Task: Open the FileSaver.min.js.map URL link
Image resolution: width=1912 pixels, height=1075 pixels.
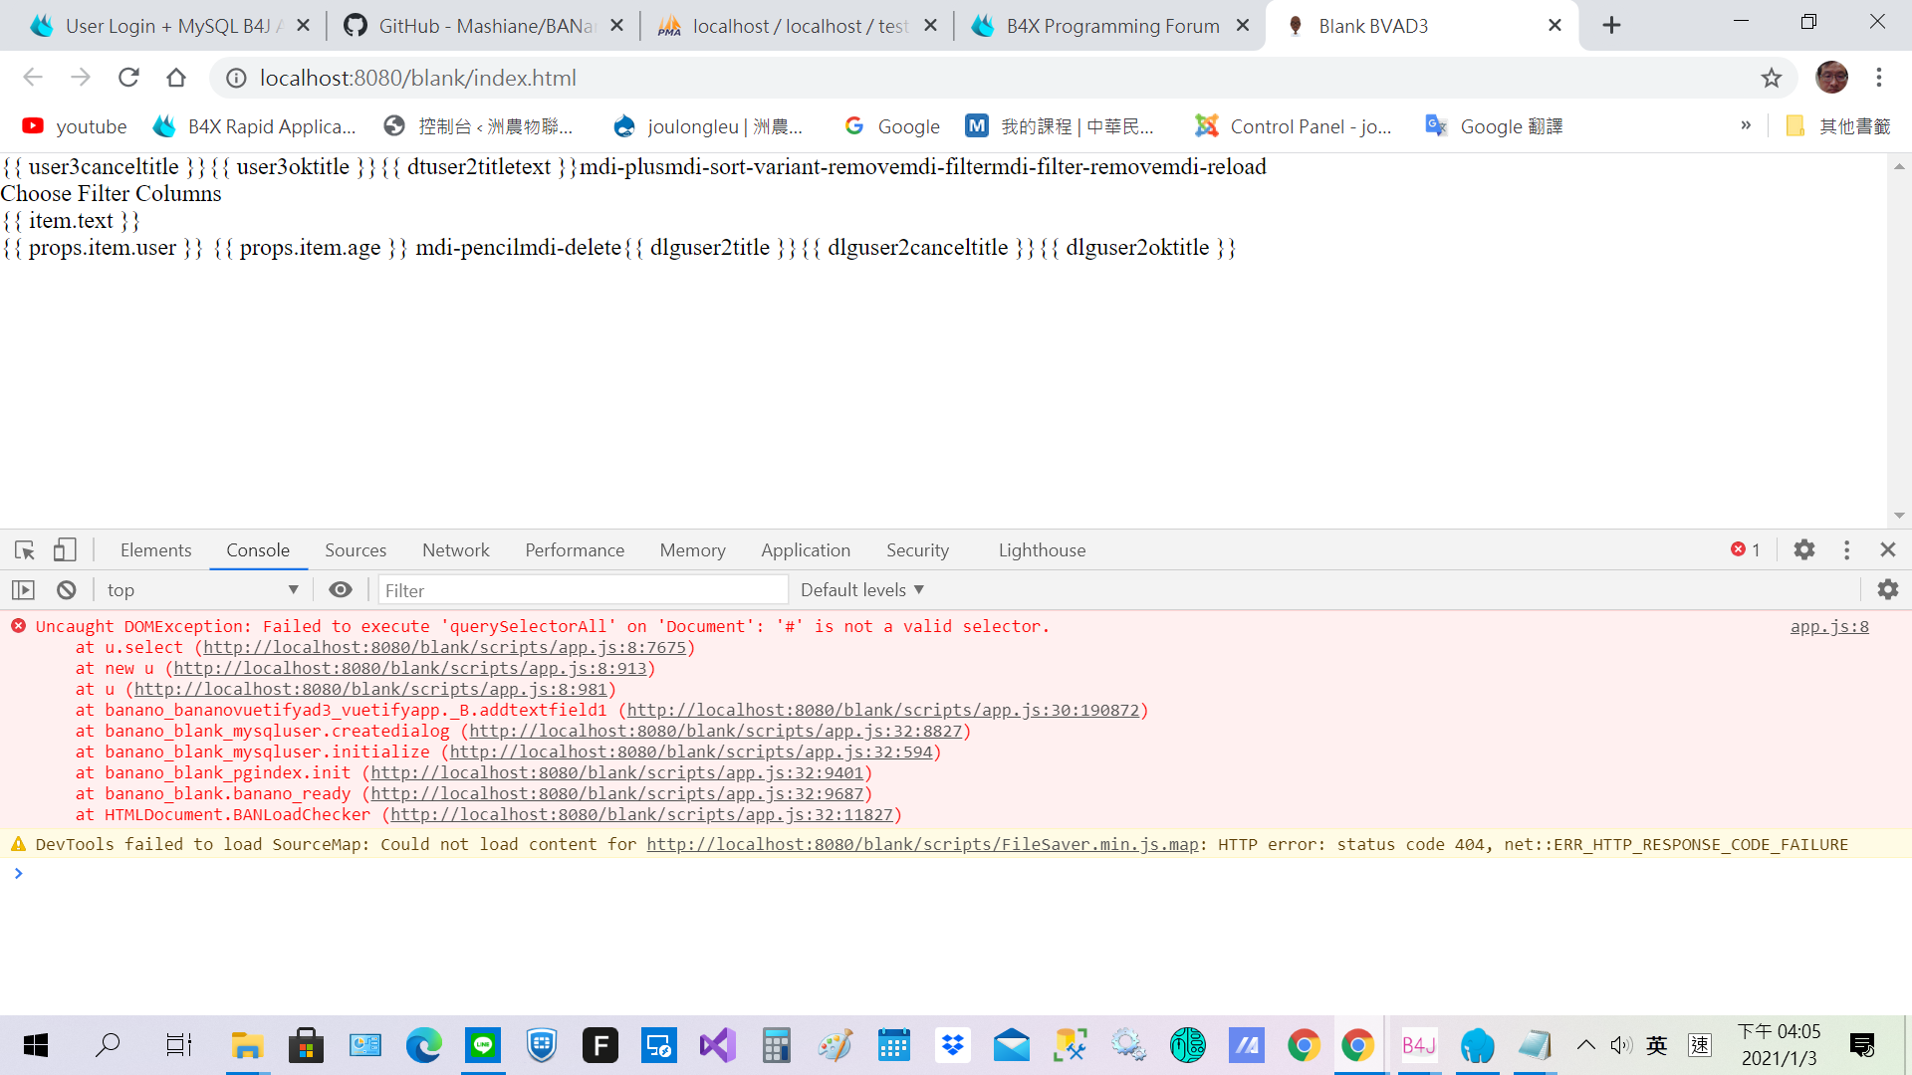Action: pyautogui.click(x=922, y=844)
